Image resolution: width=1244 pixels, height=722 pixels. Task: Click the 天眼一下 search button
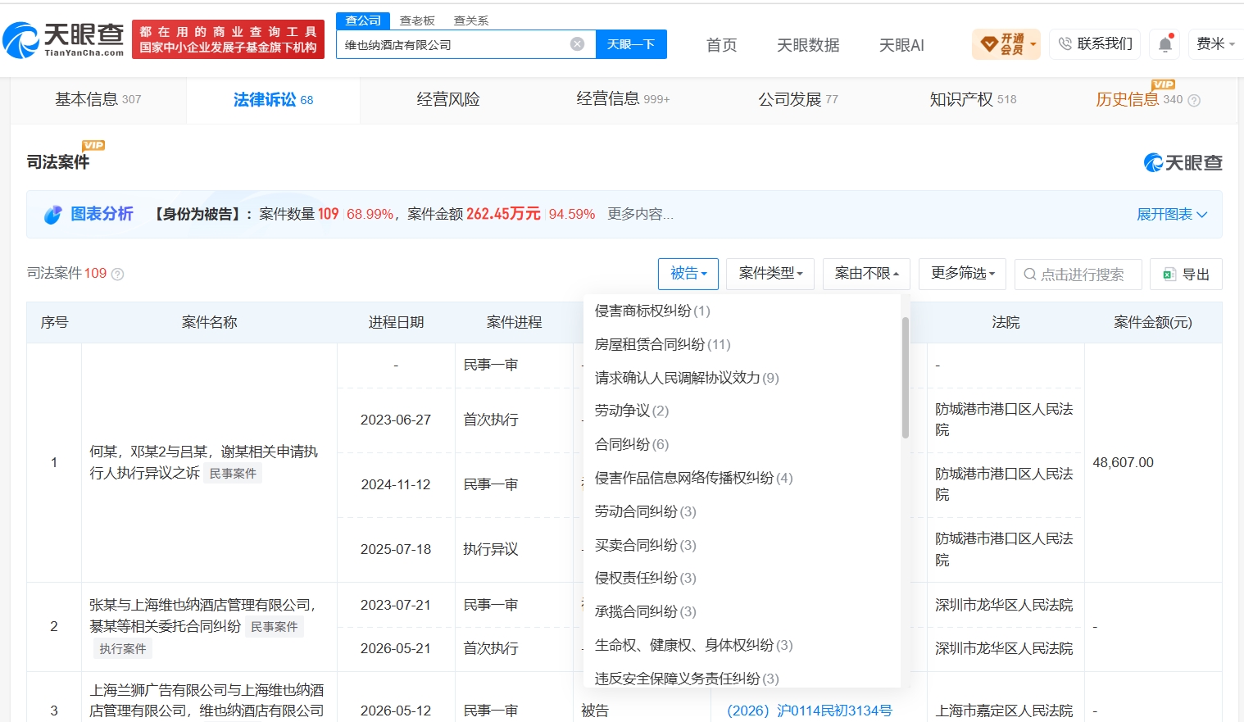pos(631,44)
